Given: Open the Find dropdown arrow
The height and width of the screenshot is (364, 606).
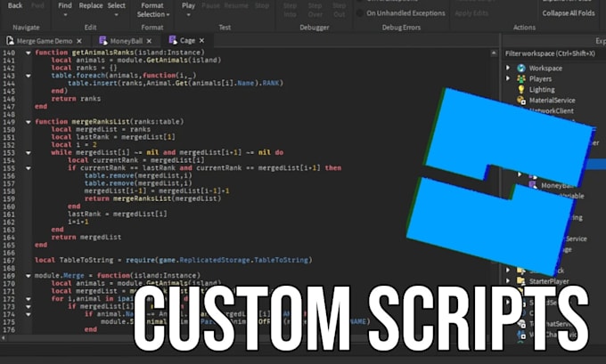Looking at the screenshot, I should click(x=65, y=15).
